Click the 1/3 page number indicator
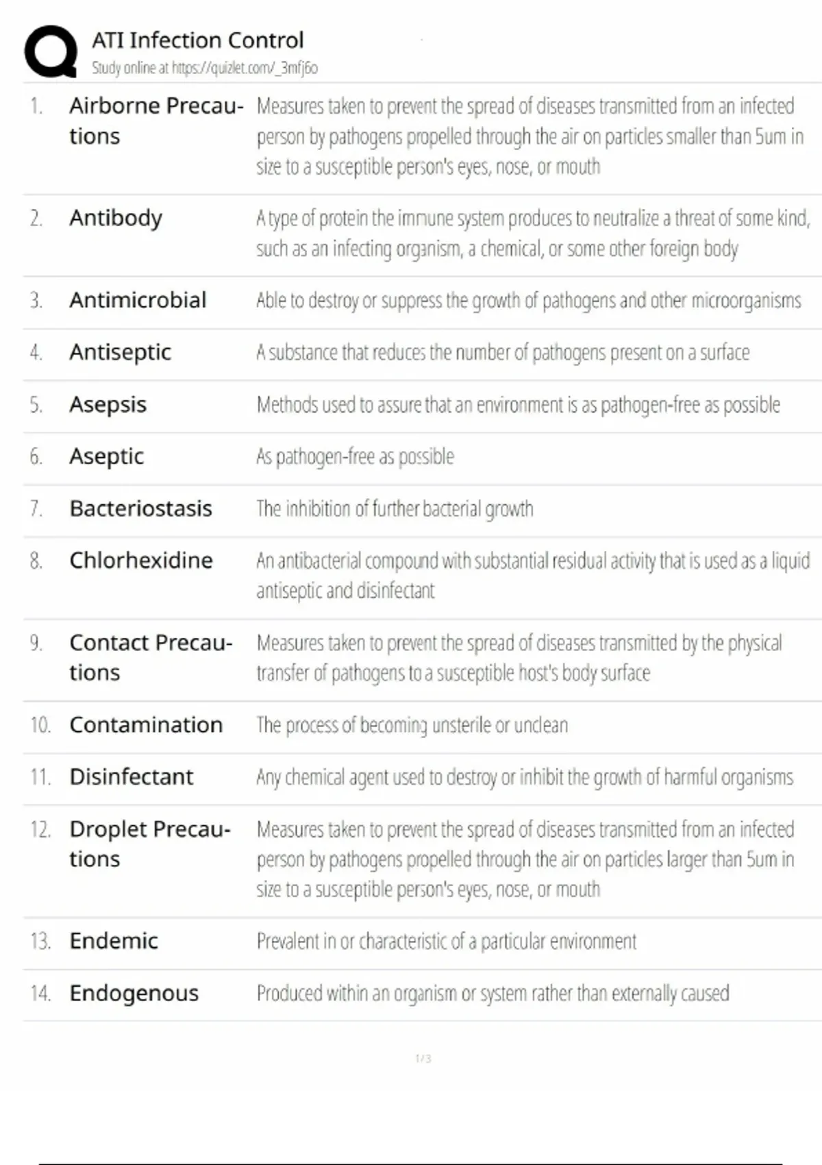This screenshot has width=822, height=1165. 423,1059
